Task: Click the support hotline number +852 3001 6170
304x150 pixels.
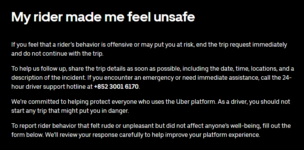Action: coord(116,86)
